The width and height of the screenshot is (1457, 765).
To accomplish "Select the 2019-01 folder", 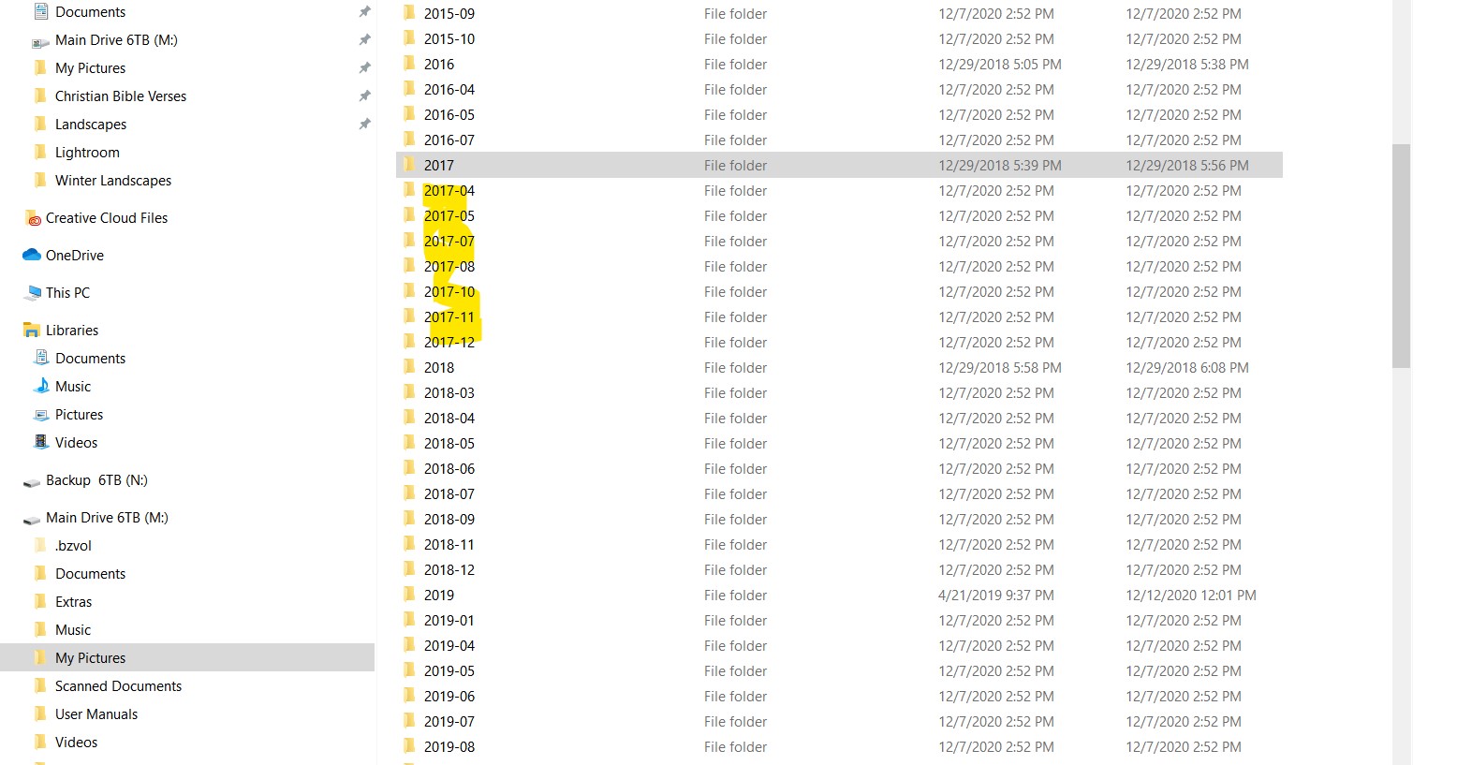I will point(449,620).
